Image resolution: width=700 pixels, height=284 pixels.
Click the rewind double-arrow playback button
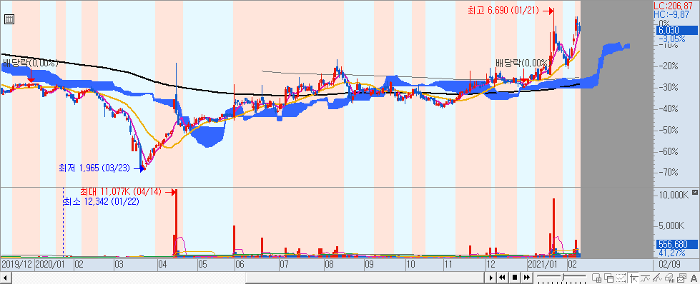point(502,278)
